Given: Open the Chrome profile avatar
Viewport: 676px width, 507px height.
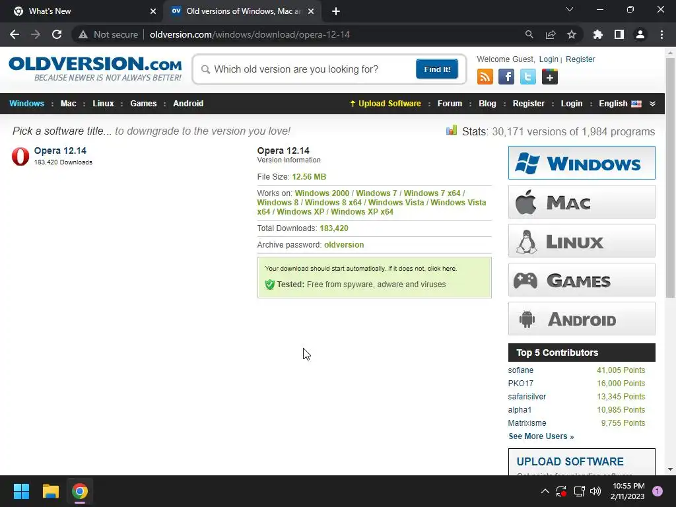Looking at the screenshot, I should (x=640, y=34).
